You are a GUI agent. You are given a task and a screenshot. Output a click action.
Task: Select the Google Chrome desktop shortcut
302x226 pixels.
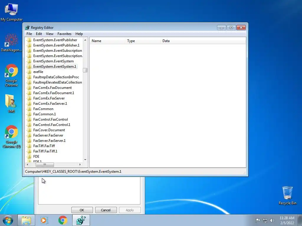[x=12, y=75]
